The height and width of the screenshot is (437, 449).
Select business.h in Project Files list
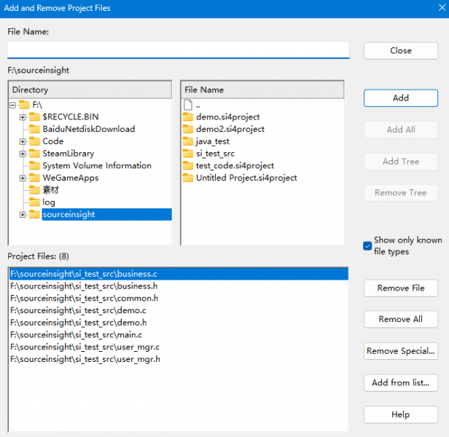179,286
